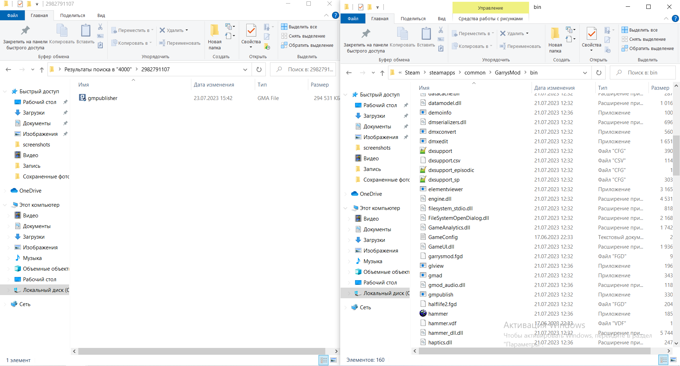Refresh the bin window address bar
Image resolution: width=680 pixels, height=366 pixels.
point(599,73)
